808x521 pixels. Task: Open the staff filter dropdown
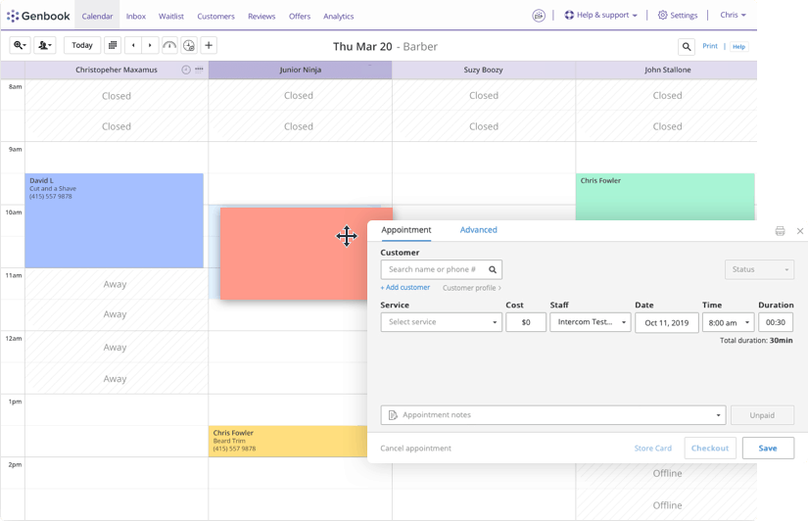point(45,45)
